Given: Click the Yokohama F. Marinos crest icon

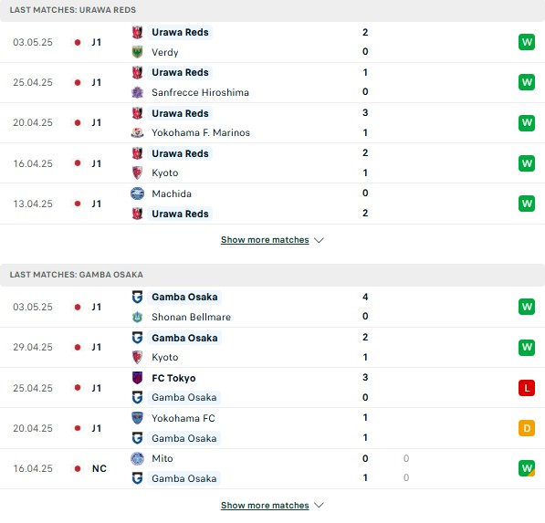Looking at the screenshot, I should pos(137,132).
